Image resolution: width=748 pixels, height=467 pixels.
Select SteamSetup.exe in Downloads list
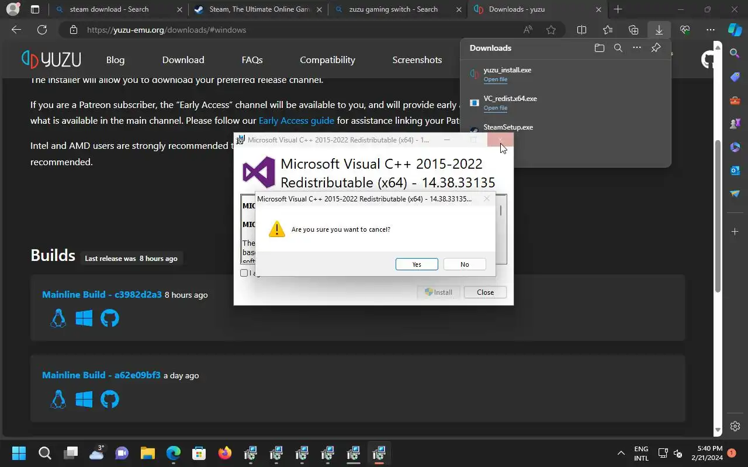click(508, 127)
